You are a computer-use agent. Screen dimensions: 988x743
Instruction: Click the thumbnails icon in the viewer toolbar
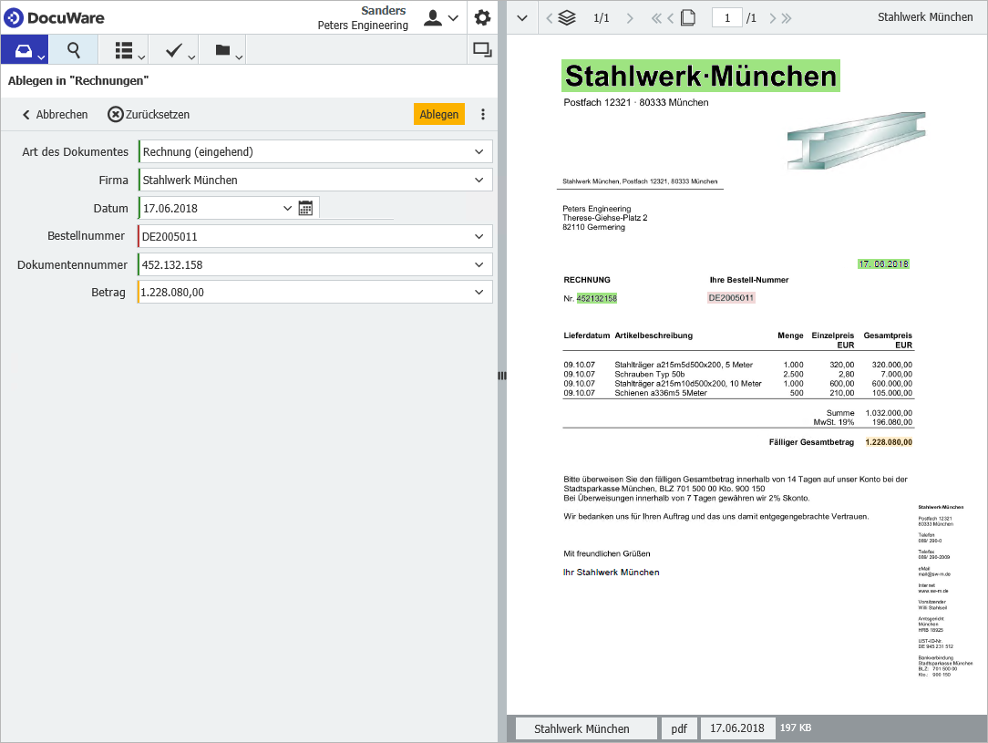click(x=567, y=16)
